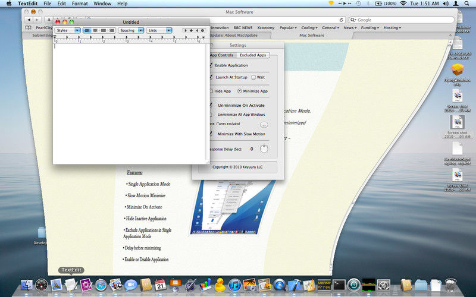476x297 pixels.
Task: Open Address Book from the Dock
Action: point(145,285)
